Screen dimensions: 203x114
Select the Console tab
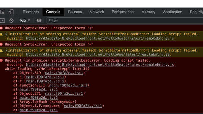coord(53,12)
